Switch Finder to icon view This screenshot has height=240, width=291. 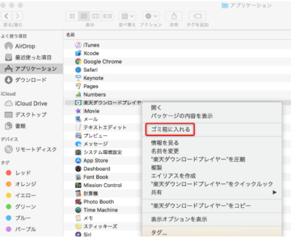[x=72, y=16]
